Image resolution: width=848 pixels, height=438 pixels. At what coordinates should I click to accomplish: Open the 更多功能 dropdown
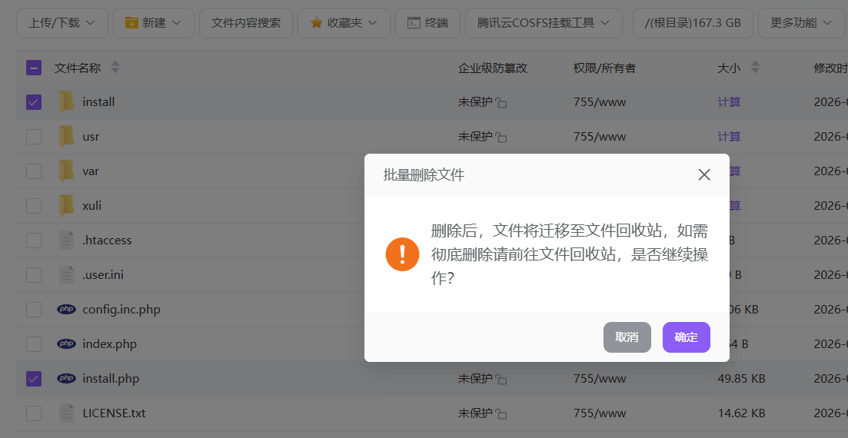point(801,23)
